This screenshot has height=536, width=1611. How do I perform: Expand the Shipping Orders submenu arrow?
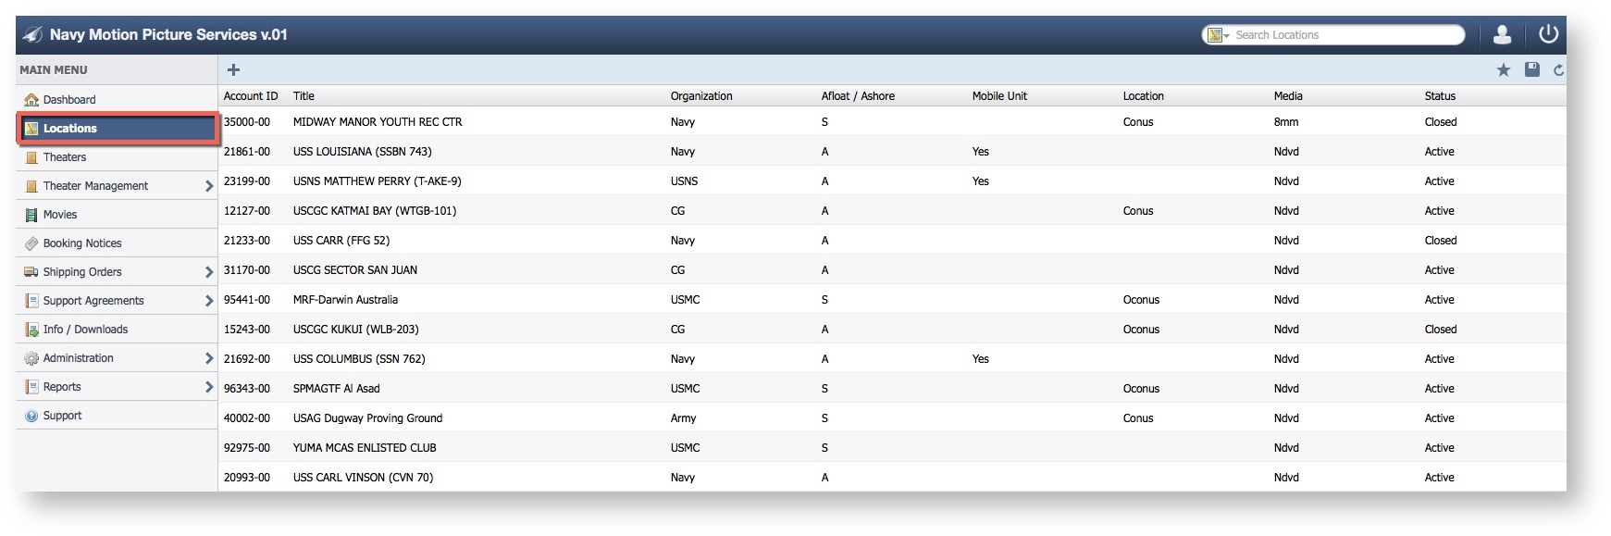click(x=208, y=272)
